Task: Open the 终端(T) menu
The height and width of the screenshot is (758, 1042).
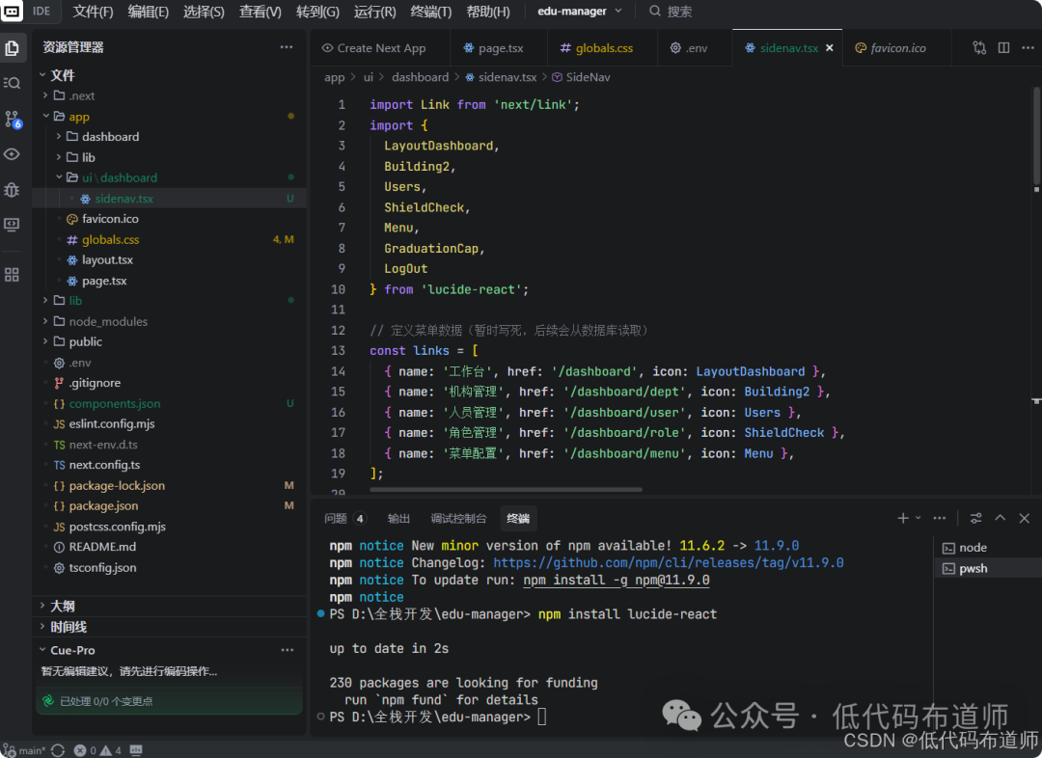Action: click(x=430, y=12)
